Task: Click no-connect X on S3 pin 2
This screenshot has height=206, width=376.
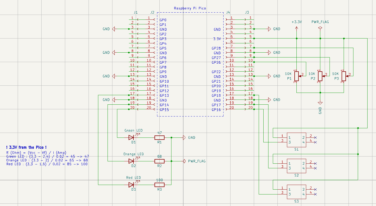Action: point(315,189)
